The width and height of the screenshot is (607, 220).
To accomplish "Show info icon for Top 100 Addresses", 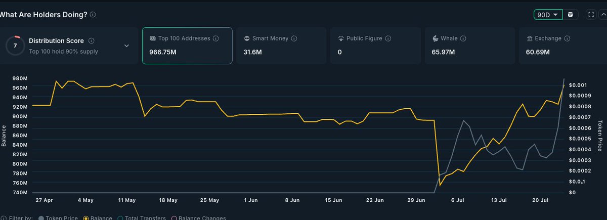I will pyautogui.click(x=215, y=38).
